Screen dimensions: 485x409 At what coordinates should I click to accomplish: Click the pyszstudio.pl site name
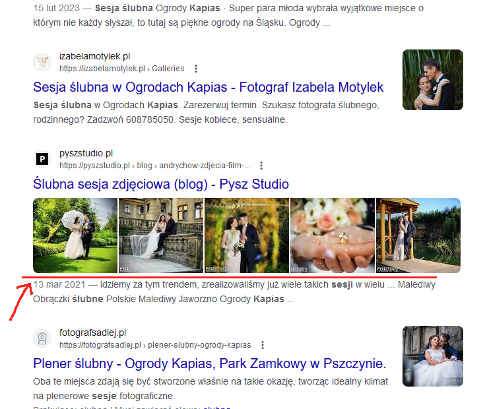[86, 153]
